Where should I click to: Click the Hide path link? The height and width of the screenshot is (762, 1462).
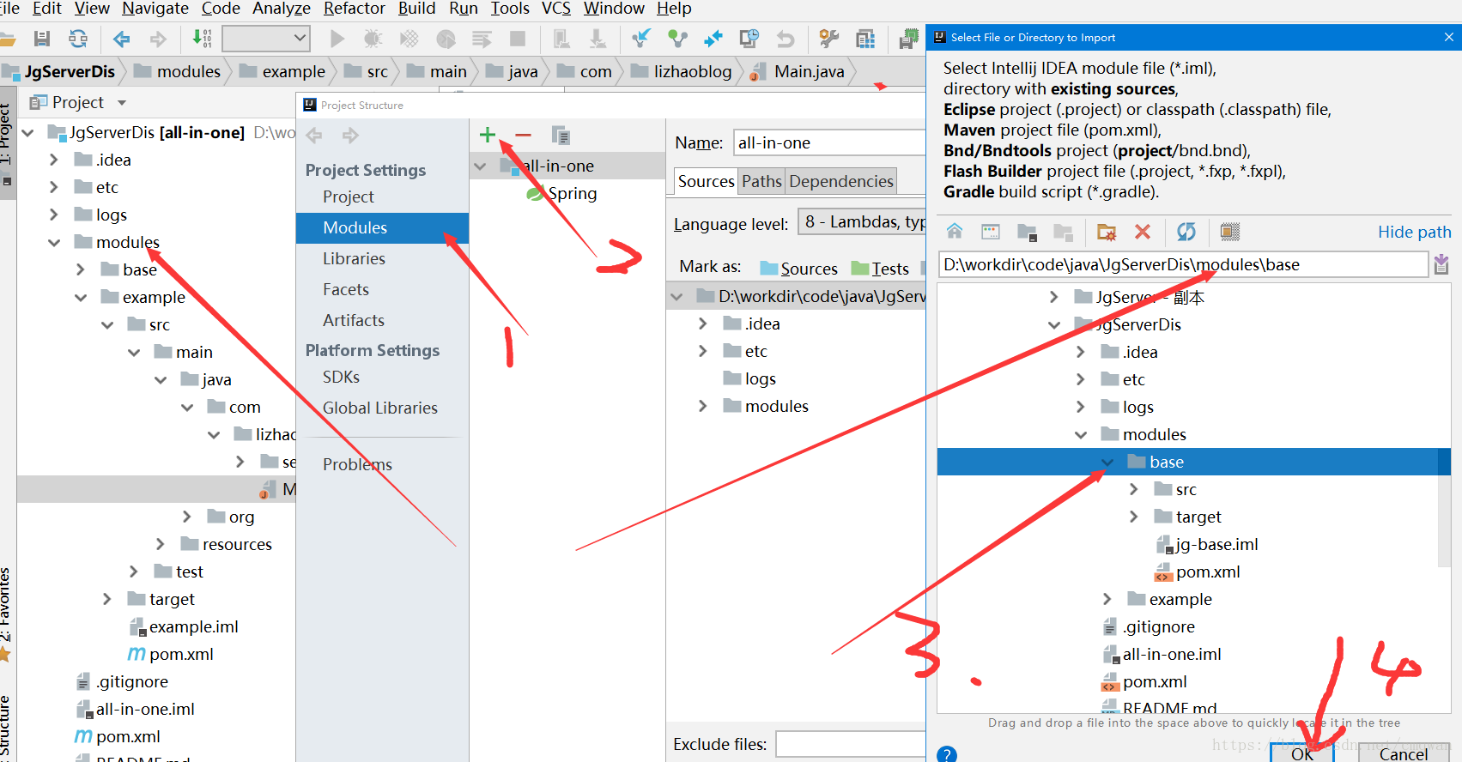[1414, 232]
